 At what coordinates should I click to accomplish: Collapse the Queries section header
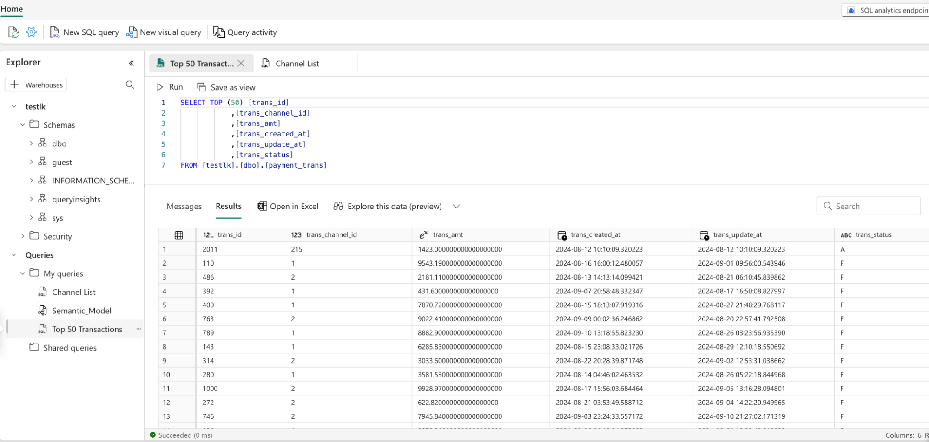coord(13,255)
